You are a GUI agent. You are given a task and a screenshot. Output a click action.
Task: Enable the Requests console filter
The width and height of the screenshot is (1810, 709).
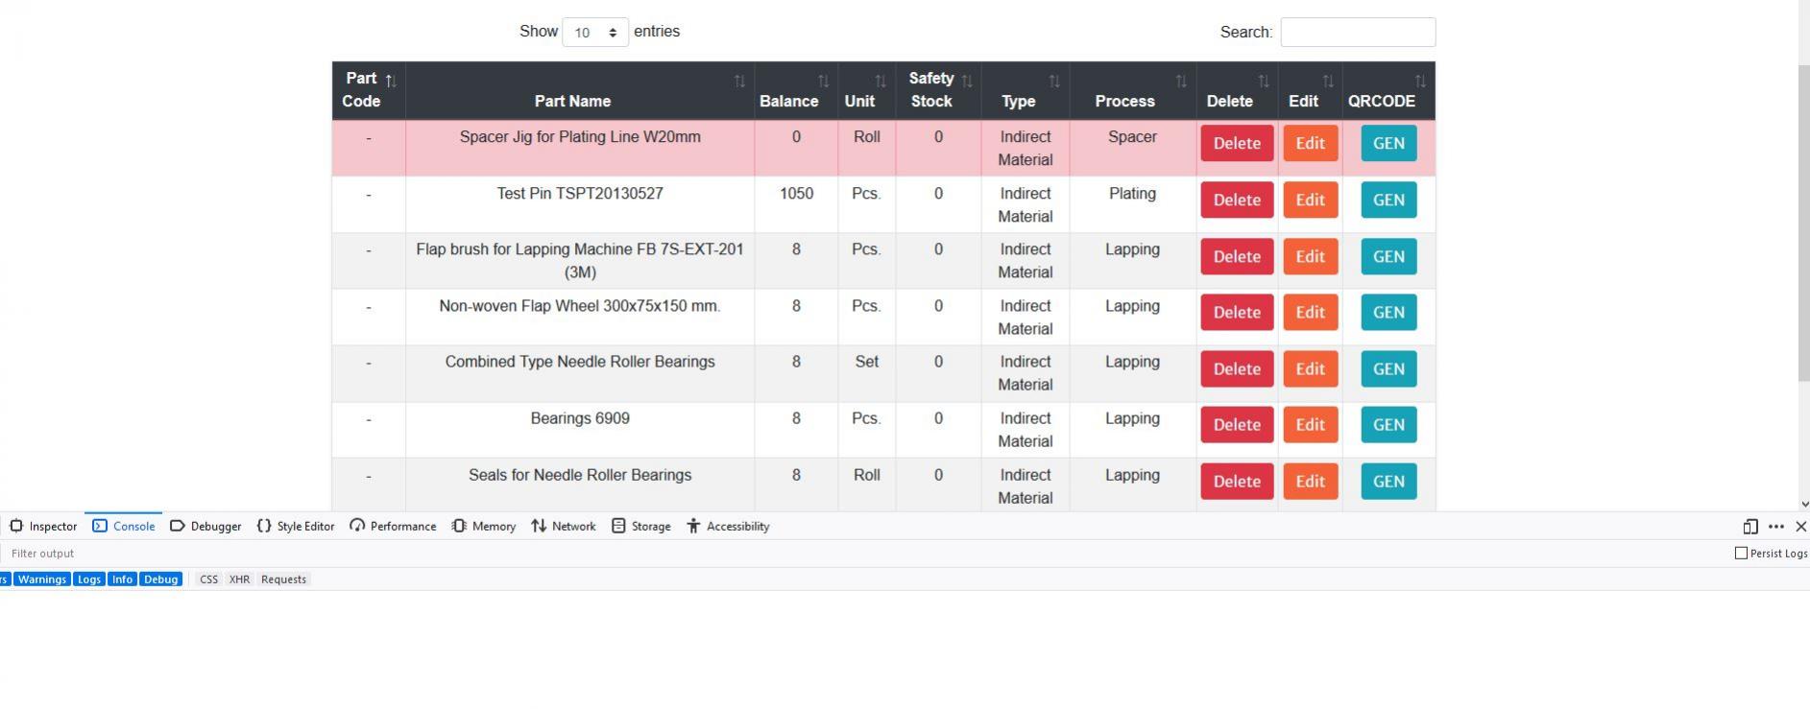click(x=283, y=579)
